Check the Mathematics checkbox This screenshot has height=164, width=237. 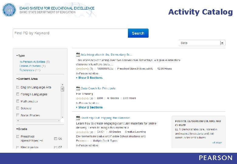click(18, 101)
